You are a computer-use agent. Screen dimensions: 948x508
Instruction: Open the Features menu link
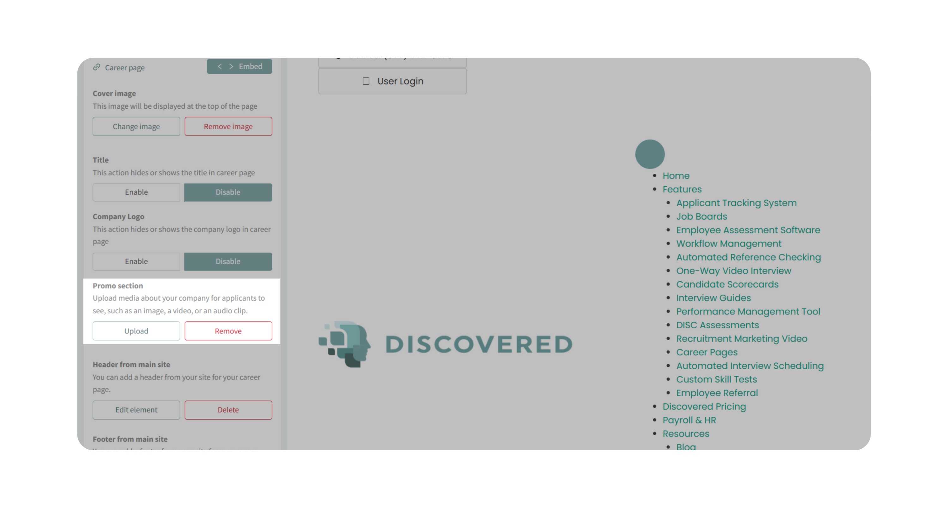(682, 189)
